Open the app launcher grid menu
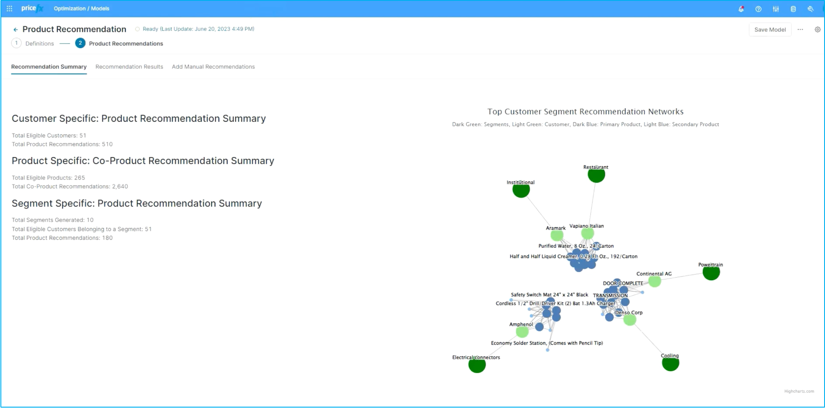825x408 pixels. (x=9, y=8)
